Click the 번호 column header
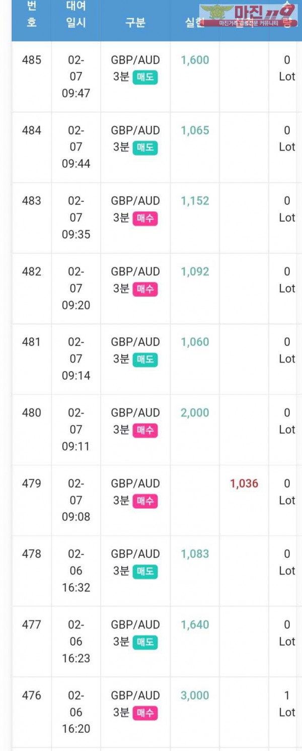Screen dimensions: 302x751 pos(31,15)
